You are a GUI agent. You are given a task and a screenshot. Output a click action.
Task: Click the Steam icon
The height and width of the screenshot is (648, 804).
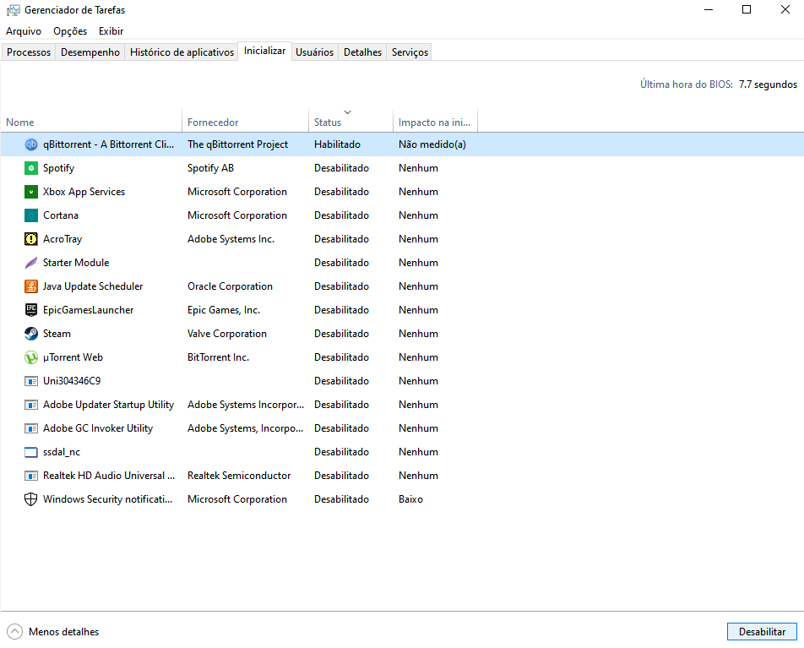click(x=30, y=334)
